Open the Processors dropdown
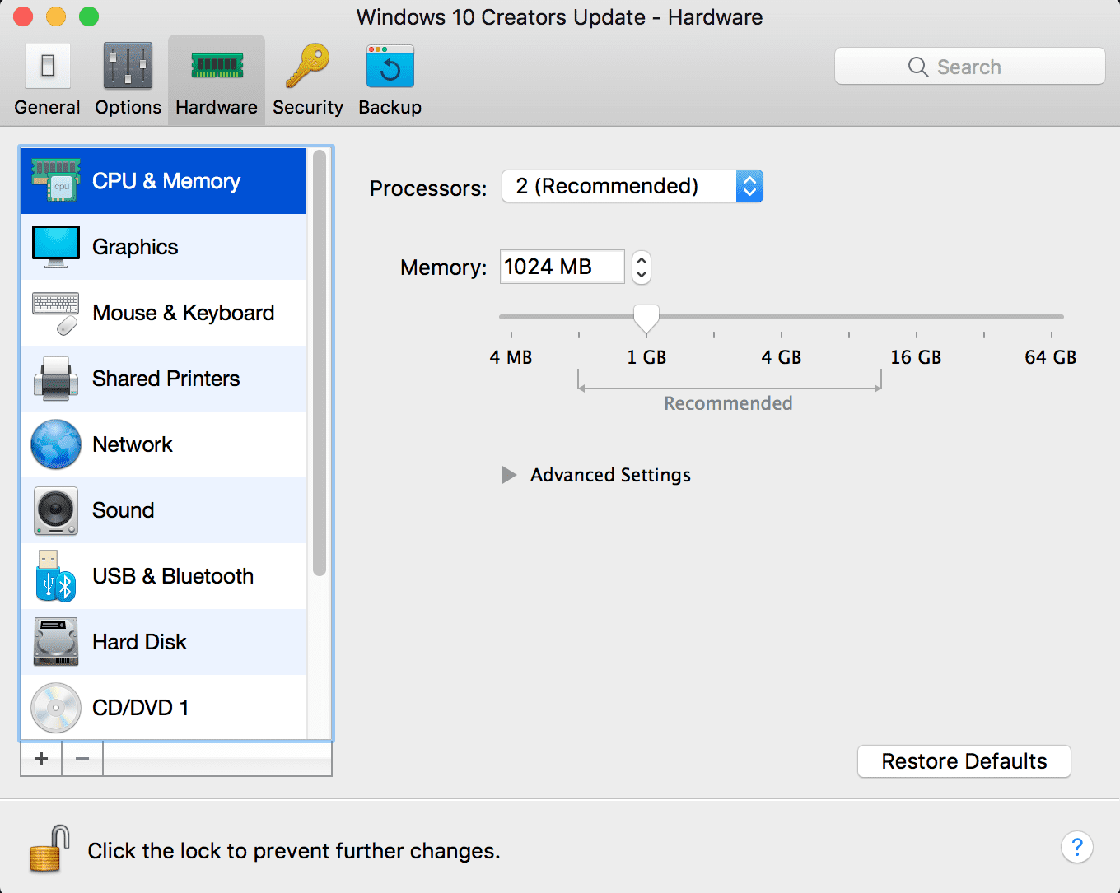The image size is (1120, 893). tap(632, 186)
